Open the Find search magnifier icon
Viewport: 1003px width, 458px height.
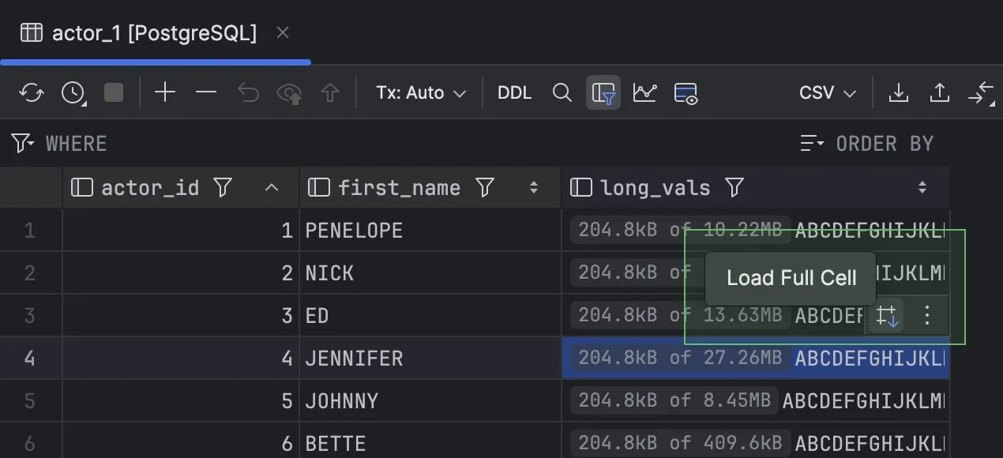pyautogui.click(x=562, y=93)
